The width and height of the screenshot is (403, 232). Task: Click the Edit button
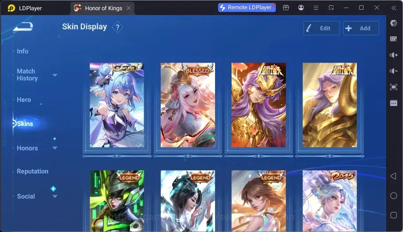321,28
